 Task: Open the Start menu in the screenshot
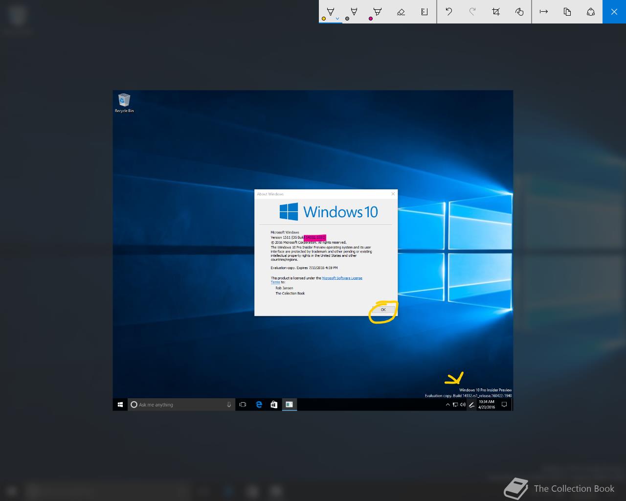(x=120, y=405)
